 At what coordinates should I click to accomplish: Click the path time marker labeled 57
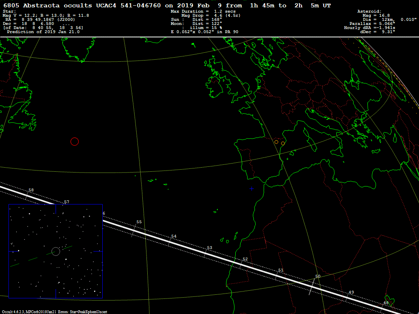(x=67, y=202)
